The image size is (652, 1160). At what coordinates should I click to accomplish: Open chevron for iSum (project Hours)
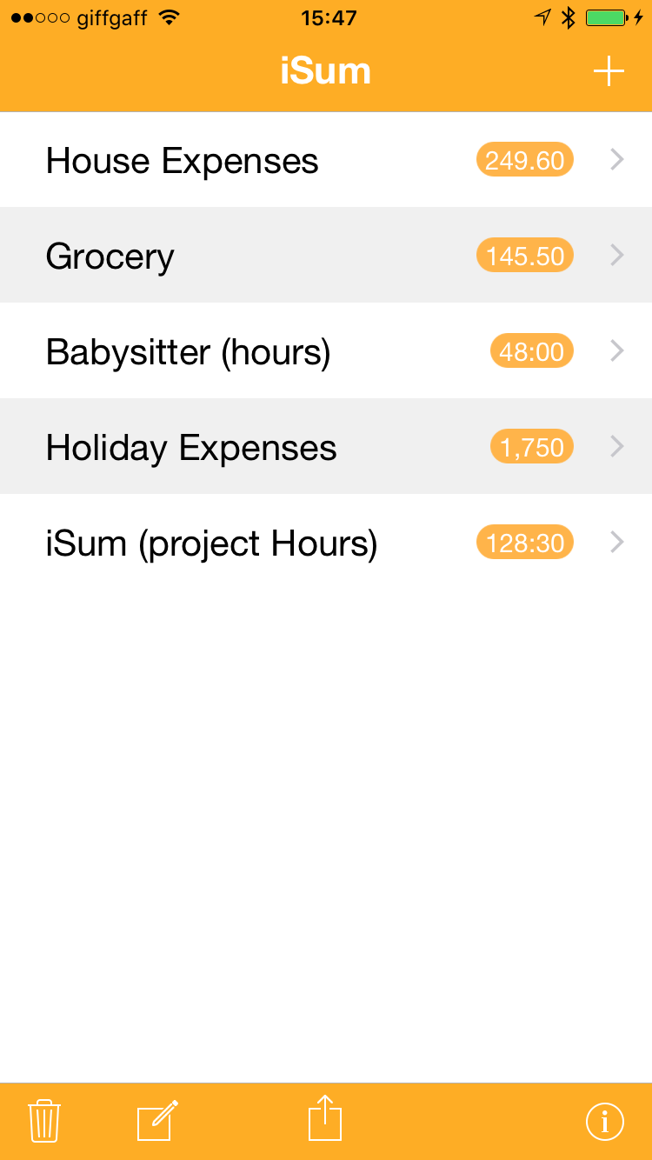[617, 543]
